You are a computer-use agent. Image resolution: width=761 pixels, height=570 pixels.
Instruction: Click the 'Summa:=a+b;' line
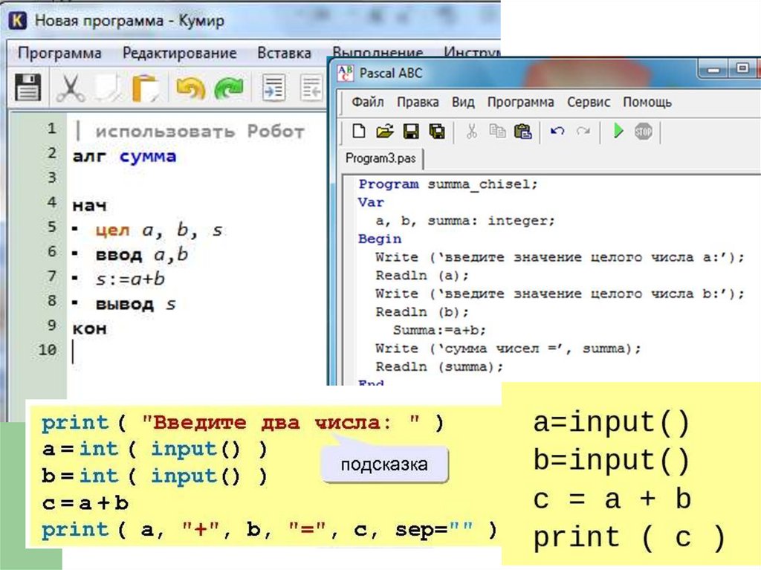[439, 330]
